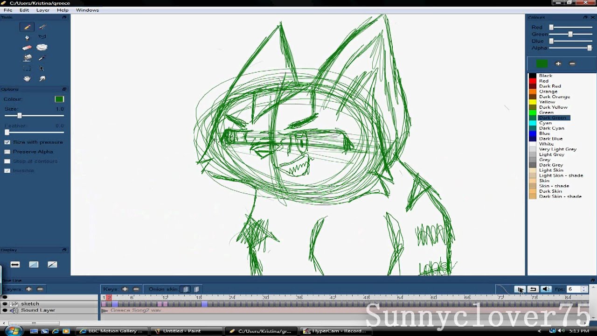This screenshot has height=336, width=597.
Task: Open the Windows menu
Action: click(87, 10)
